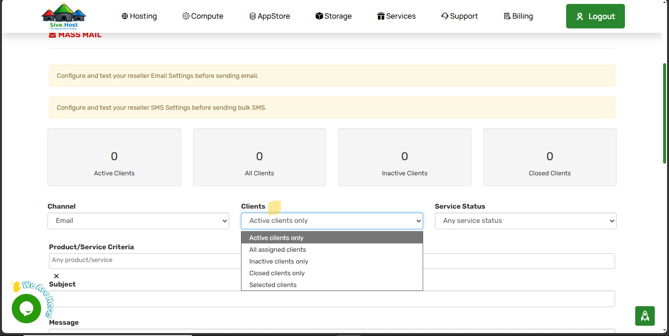
Task: Click the Logout button
Action: (595, 16)
